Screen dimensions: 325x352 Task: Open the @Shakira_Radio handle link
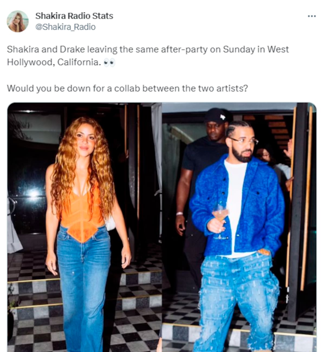(x=66, y=27)
